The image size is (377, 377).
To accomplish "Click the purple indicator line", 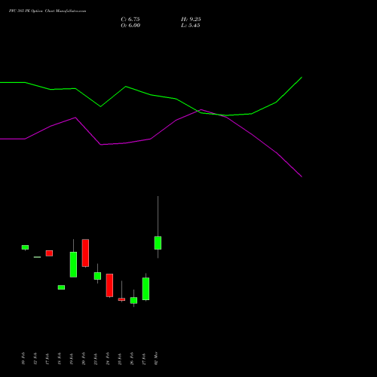I will click(x=151, y=139).
